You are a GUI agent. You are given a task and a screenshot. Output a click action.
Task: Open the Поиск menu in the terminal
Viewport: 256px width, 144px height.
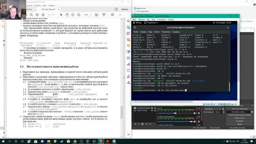pyautogui.click(x=156, y=32)
